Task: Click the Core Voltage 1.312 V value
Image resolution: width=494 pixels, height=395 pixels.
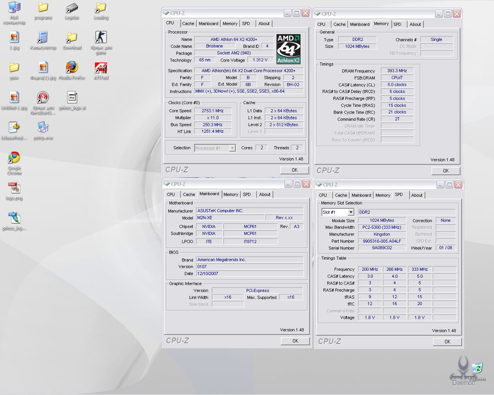Action: [x=260, y=60]
